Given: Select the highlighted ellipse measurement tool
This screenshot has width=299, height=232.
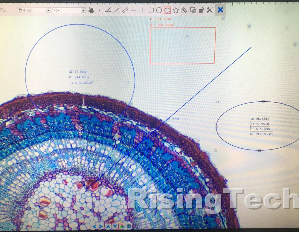Looking at the screenshot, I should (167, 10).
